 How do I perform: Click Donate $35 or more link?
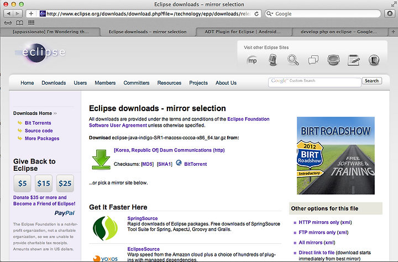point(44,201)
